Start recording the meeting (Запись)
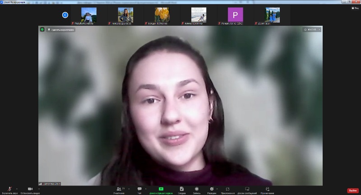 (x=197, y=190)
